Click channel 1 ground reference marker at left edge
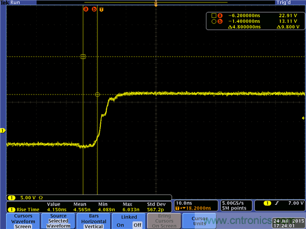The image size is (306, 229). (x=3, y=131)
